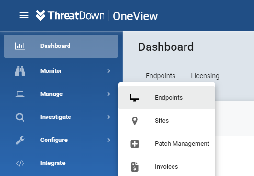This screenshot has width=254, height=176.
Task: Select Dashboard in the sidebar
Action: pyautogui.click(x=61, y=46)
